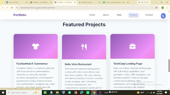Image resolution: width=170 pixels, height=95 pixels.
Task: View site information icon in address bar
Action: [17, 8]
